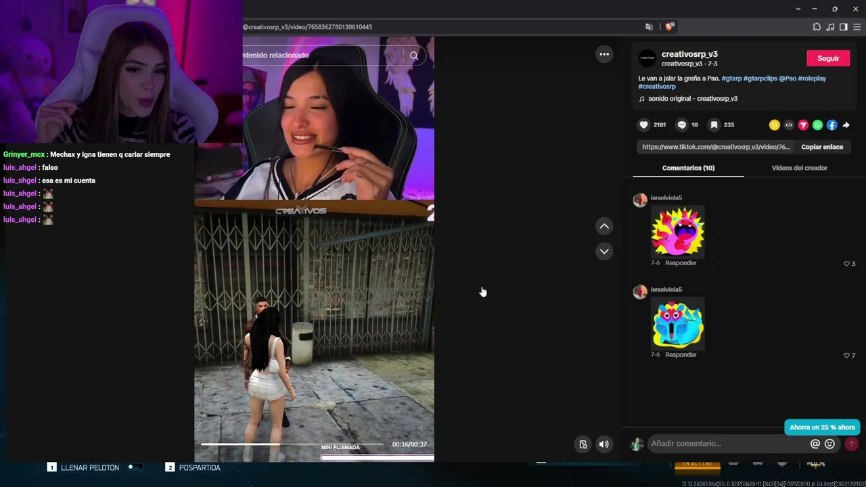The image size is (866, 487).
Task: Share the video on WhatsApp
Action: coord(817,125)
